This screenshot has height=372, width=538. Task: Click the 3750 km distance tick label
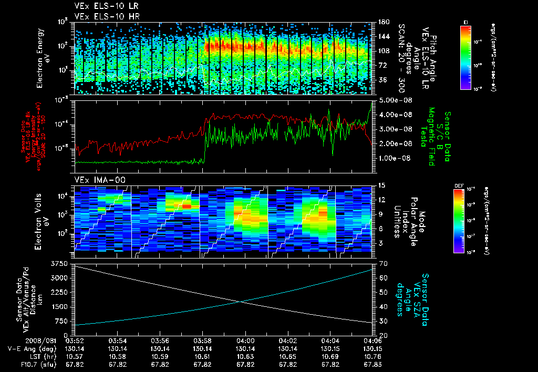click(59, 264)
